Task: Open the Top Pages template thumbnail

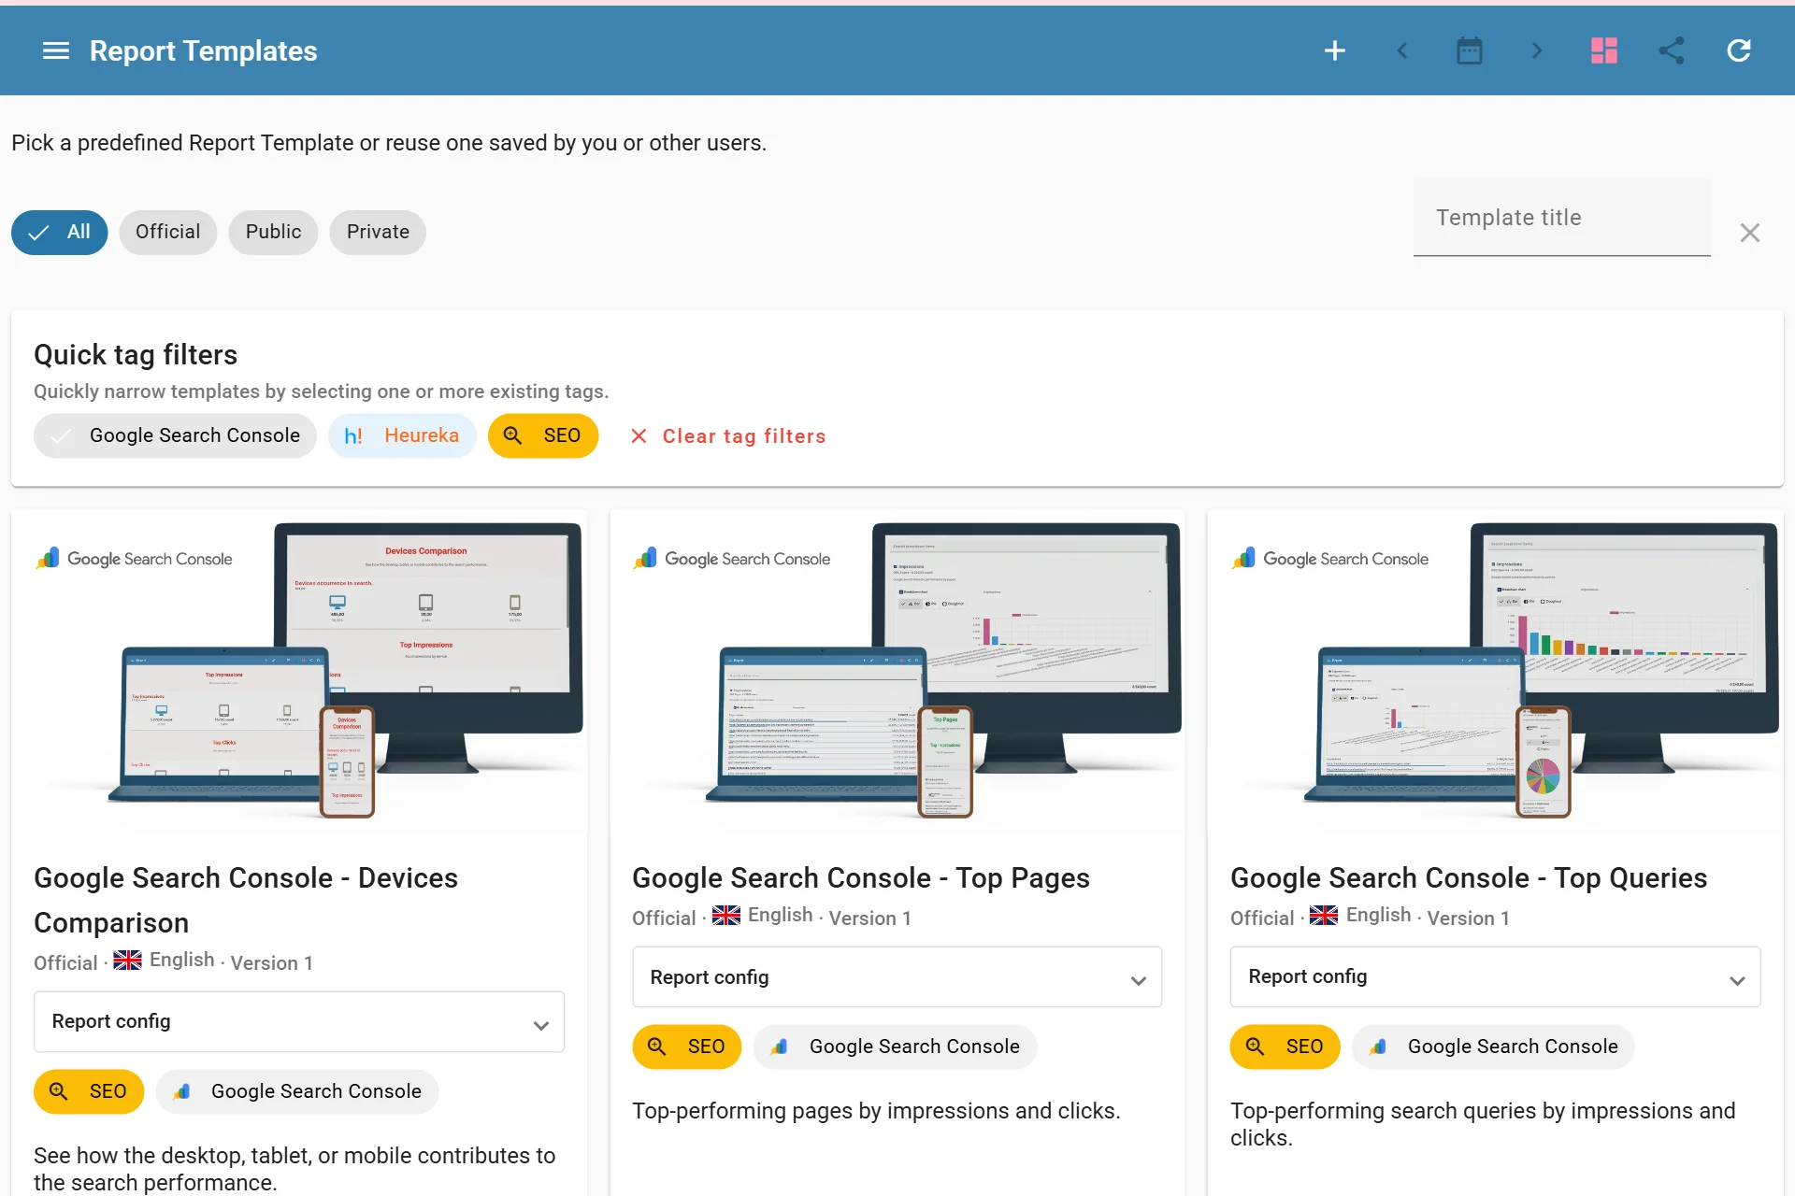Action: [x=897, y=672]
